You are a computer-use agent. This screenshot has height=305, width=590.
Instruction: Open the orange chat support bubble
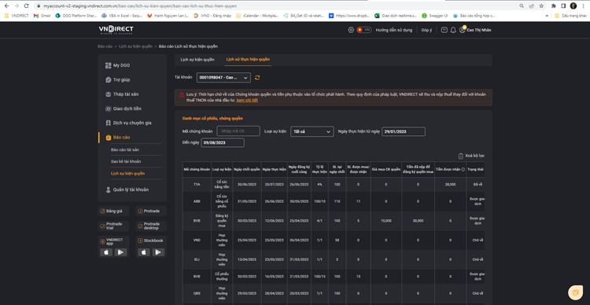(x=575, y=292)
